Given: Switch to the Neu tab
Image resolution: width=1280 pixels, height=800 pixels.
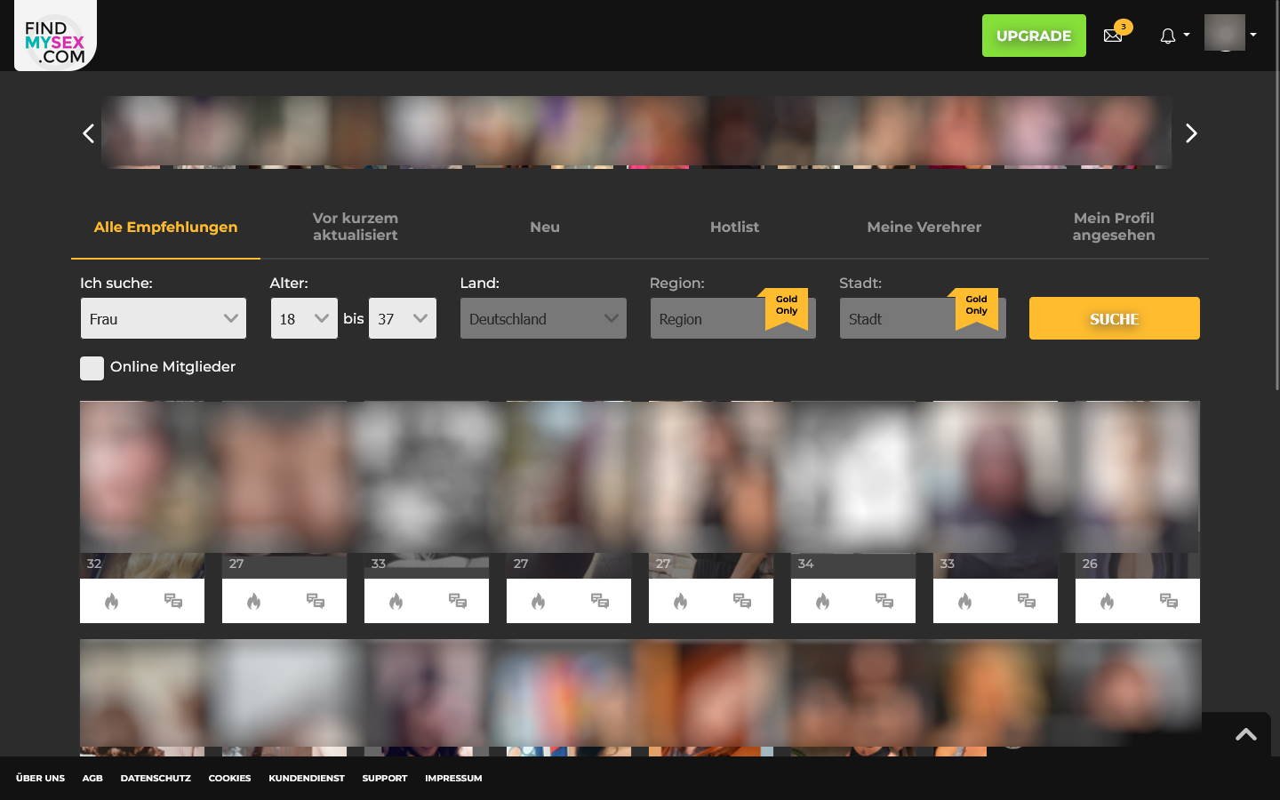Looking at the screenshot, I should (x=545, y=227).
